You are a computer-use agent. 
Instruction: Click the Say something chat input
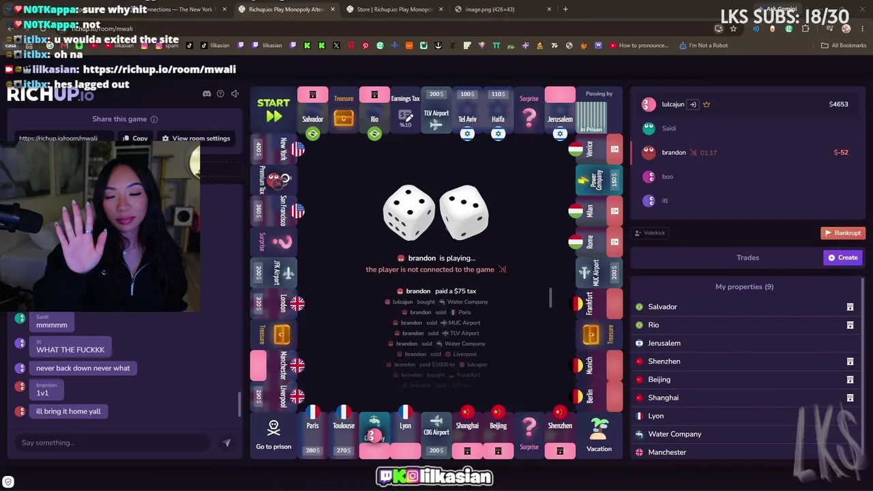click(x=113, y=443)
